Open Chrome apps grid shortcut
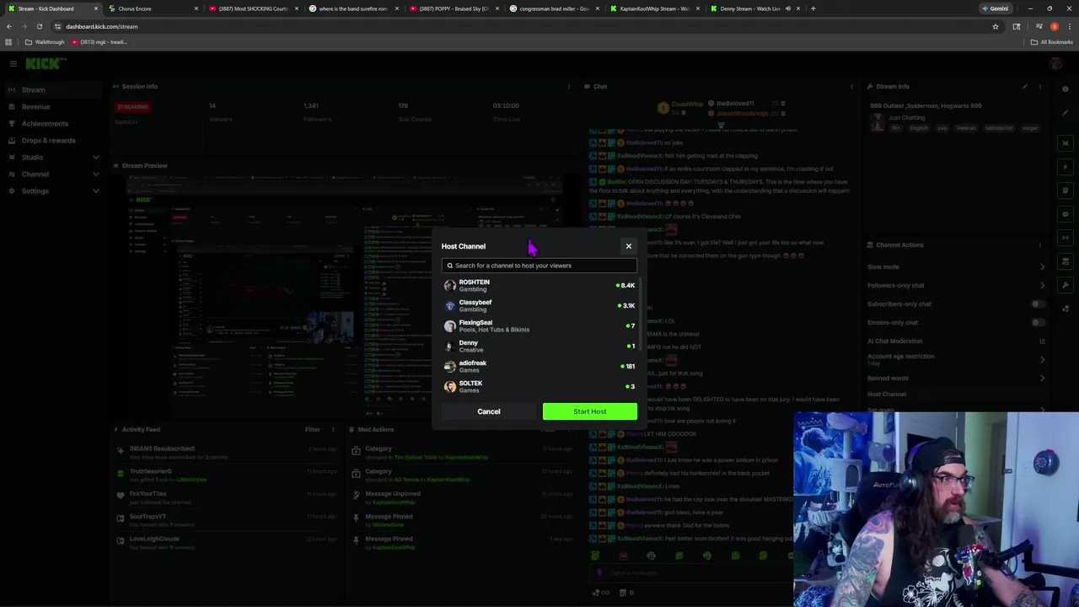Screen dimensions: 1079x607 pyautogui.click(x=8, y=42)
